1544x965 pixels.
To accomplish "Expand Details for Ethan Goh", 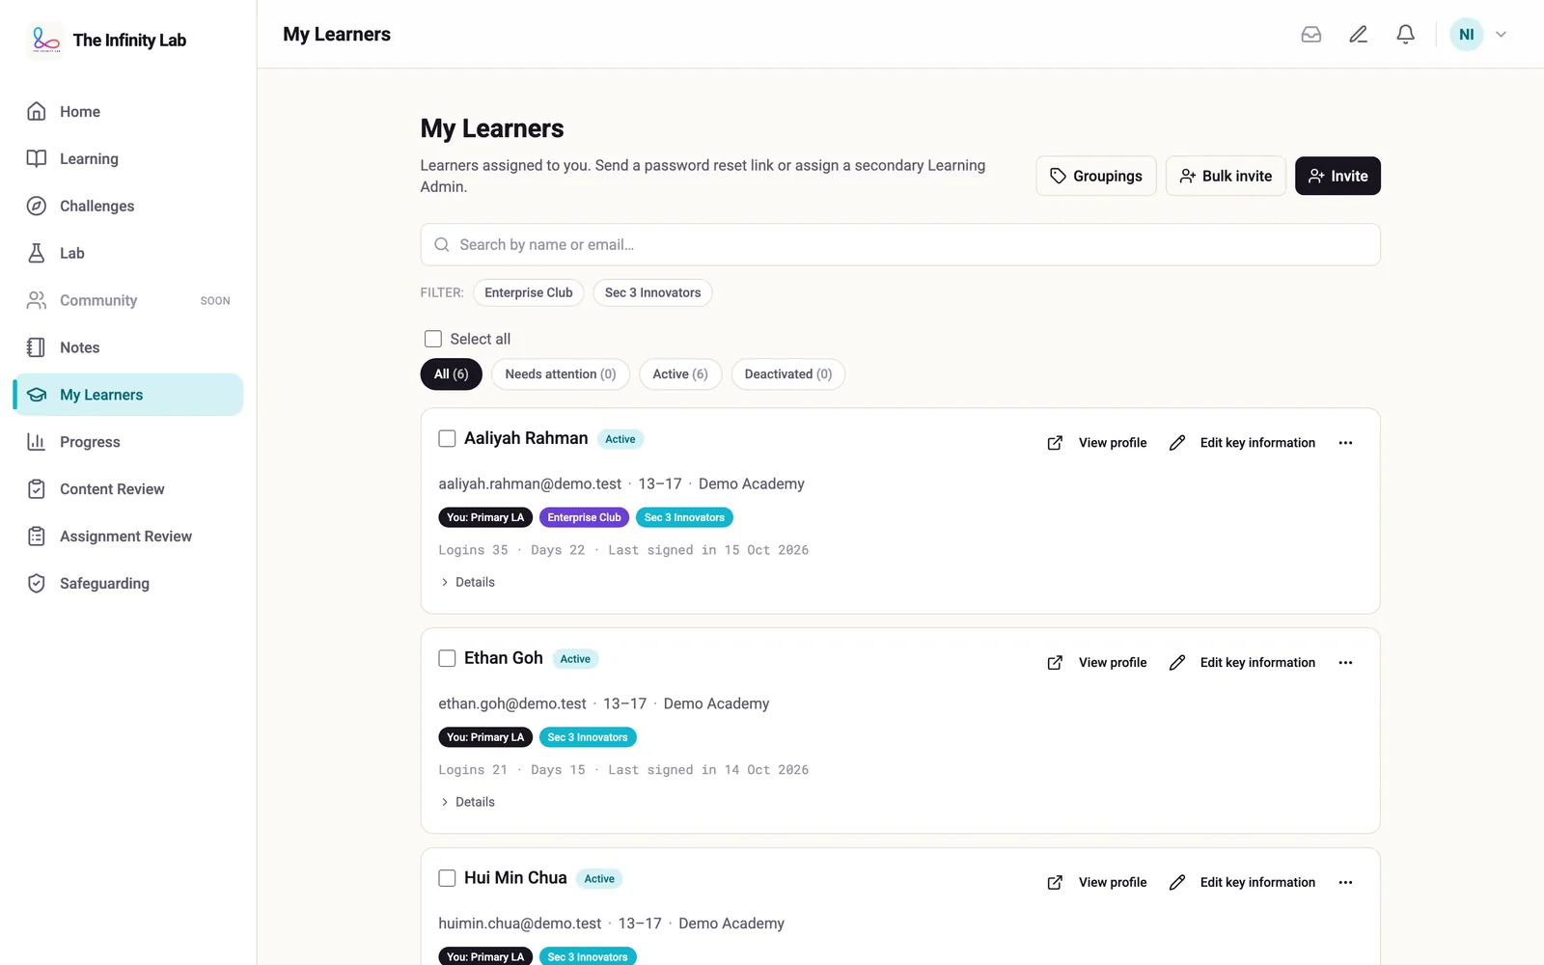I will [468, 802].
